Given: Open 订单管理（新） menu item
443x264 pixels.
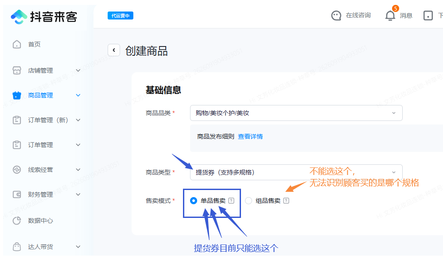Looking at the screenshot, I should pos(48,120).
